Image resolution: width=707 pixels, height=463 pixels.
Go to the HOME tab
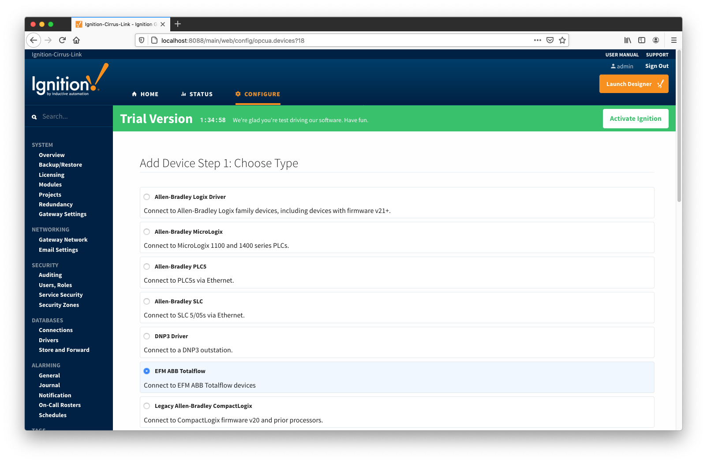(x=145, y=94)
